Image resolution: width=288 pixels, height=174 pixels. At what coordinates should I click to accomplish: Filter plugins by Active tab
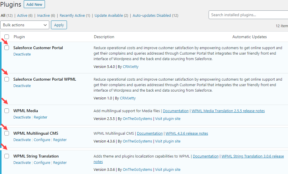click(x=22, y=16)
